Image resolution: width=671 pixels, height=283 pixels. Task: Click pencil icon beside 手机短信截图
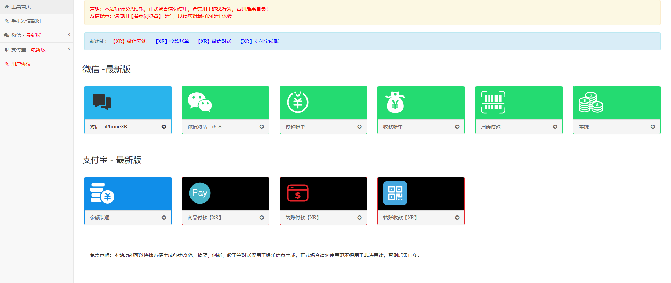click(x=7, y=21)
